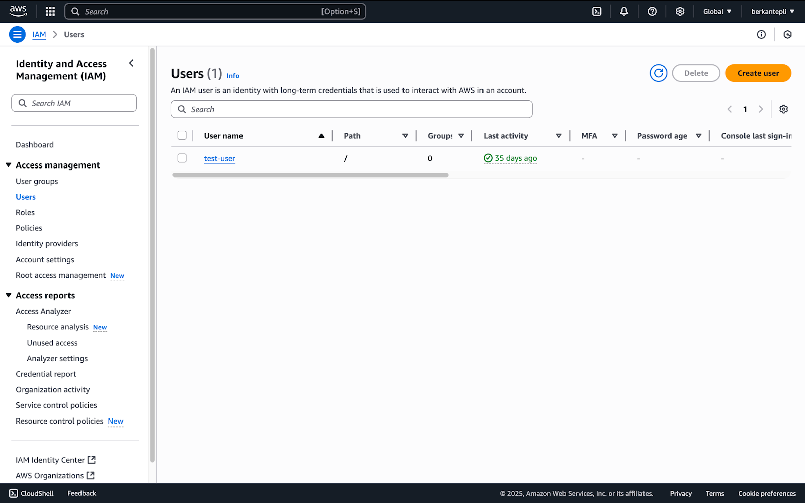Collapse the Access management section
The image size is (805, 503).
coord(9,165)
